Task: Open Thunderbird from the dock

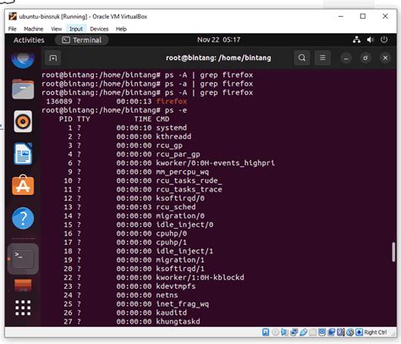Action: [23, 60]
